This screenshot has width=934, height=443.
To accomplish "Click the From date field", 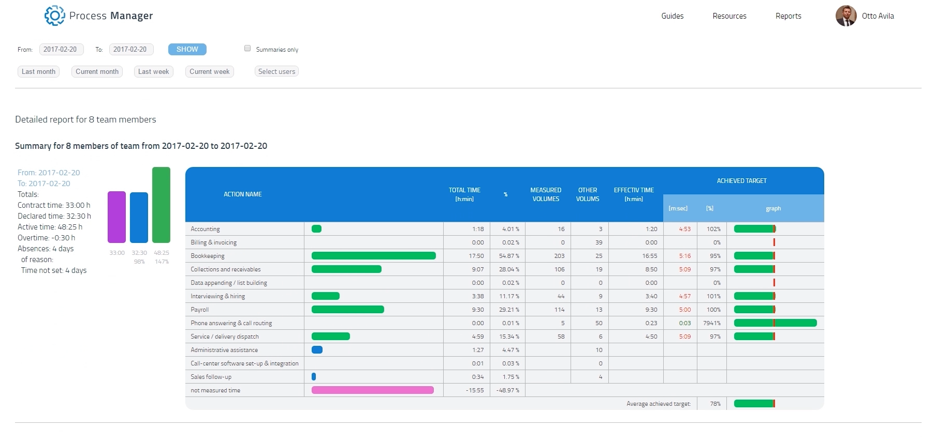I will [61, 50].
